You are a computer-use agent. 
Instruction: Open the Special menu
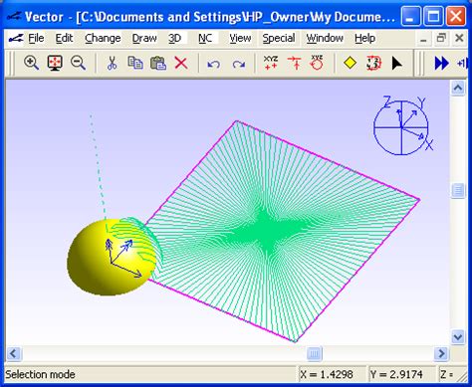point(279,39)
